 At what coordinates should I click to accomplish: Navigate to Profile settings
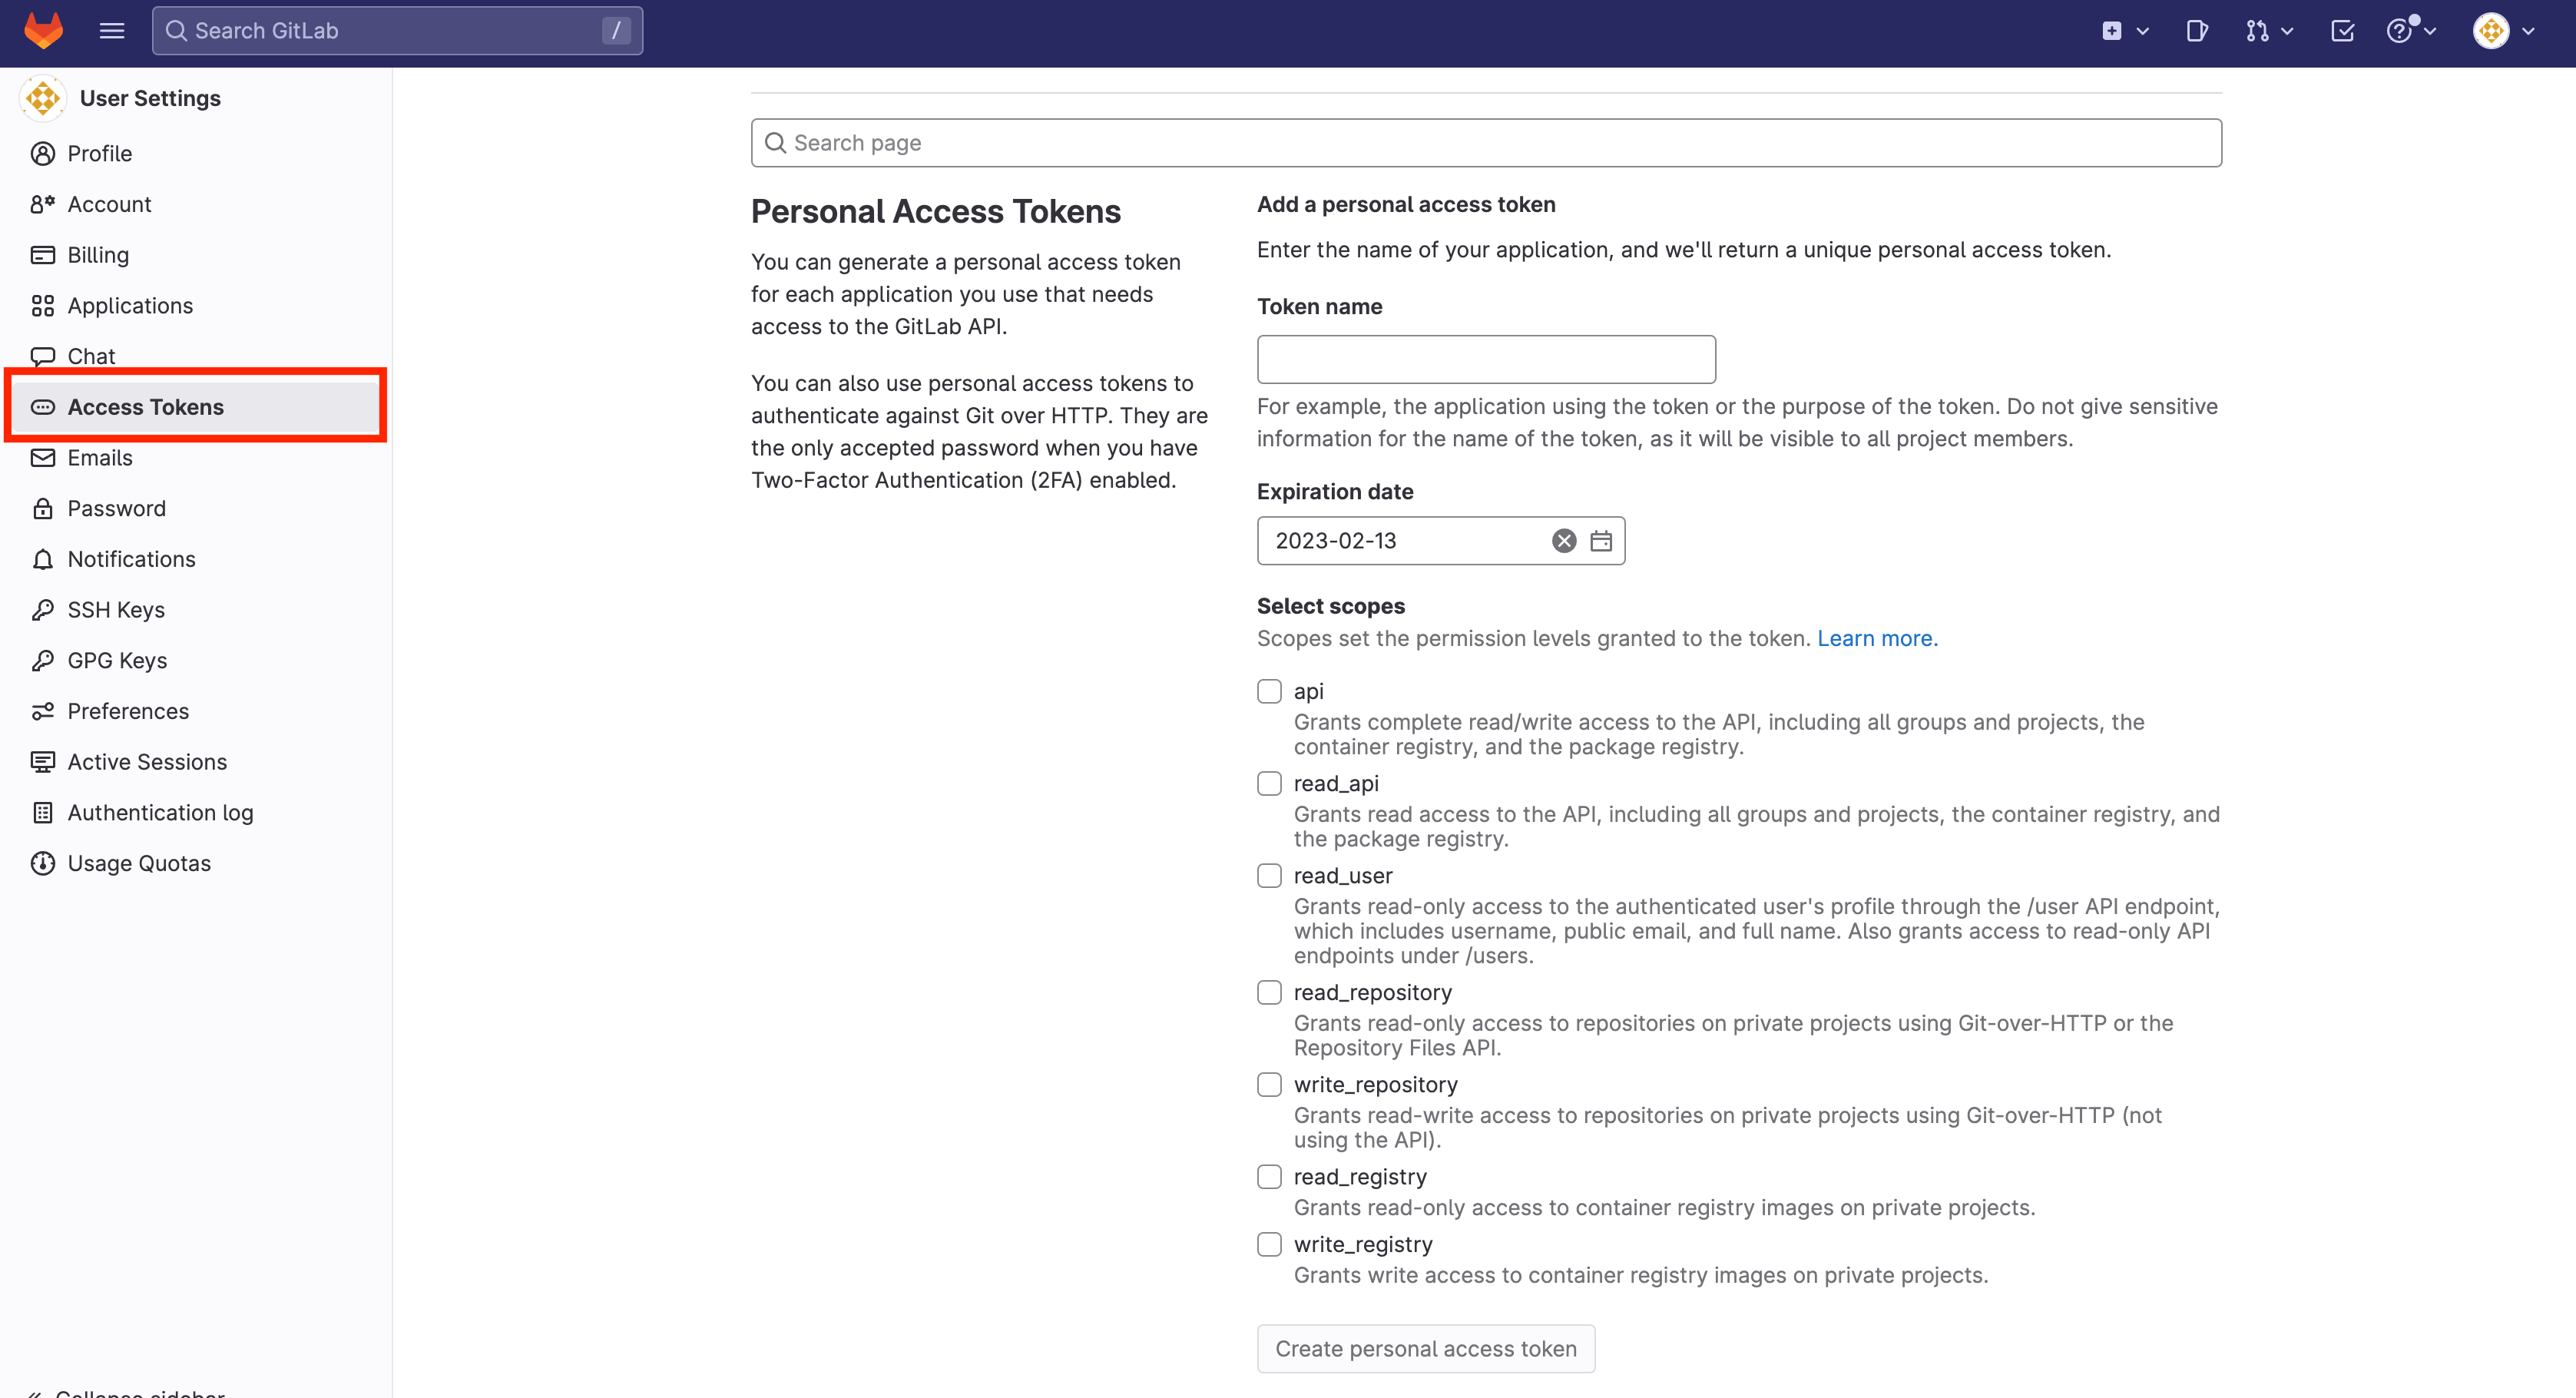point(98,151)
